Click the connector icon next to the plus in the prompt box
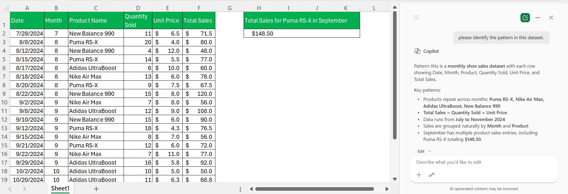This screenshot has height=194, width=568. 432,175
